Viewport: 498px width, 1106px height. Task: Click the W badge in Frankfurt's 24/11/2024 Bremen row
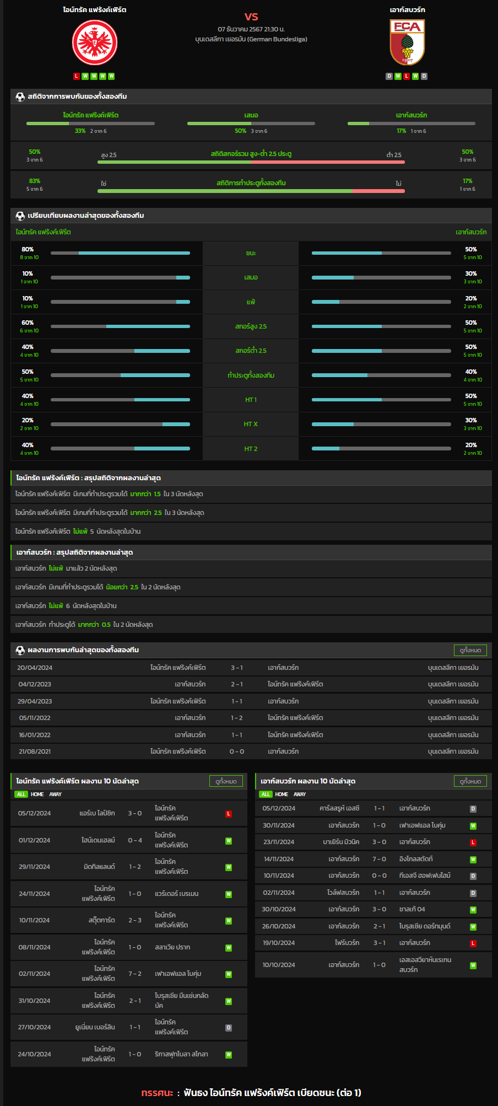(229, 894)
